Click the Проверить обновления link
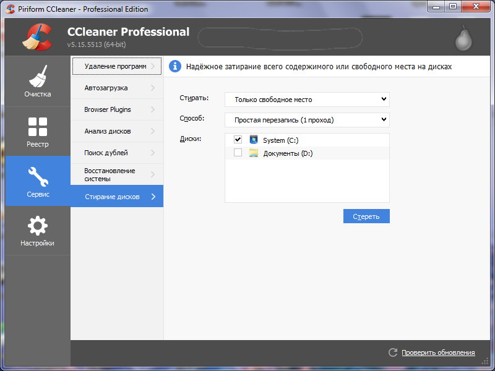The image size is (495, 371). (438, 352)
